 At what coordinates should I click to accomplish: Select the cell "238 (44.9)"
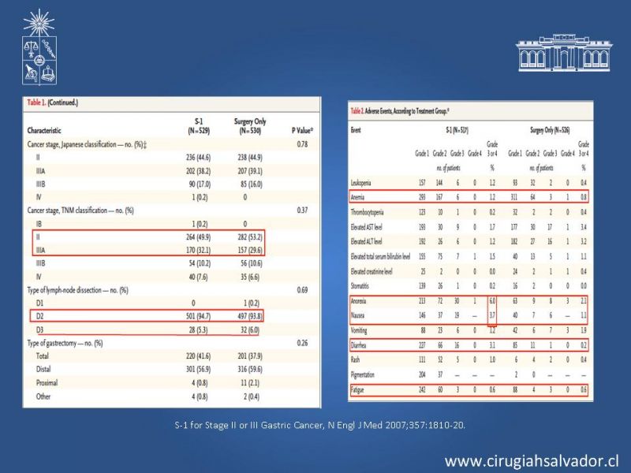(x=250, y=157)
